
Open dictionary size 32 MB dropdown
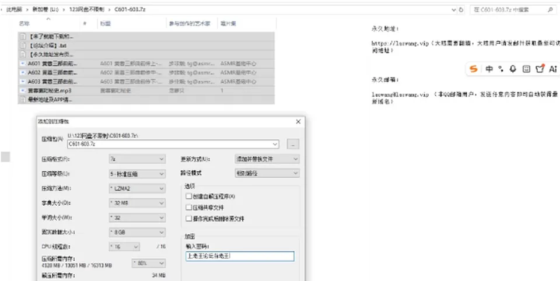coord(137,203)
